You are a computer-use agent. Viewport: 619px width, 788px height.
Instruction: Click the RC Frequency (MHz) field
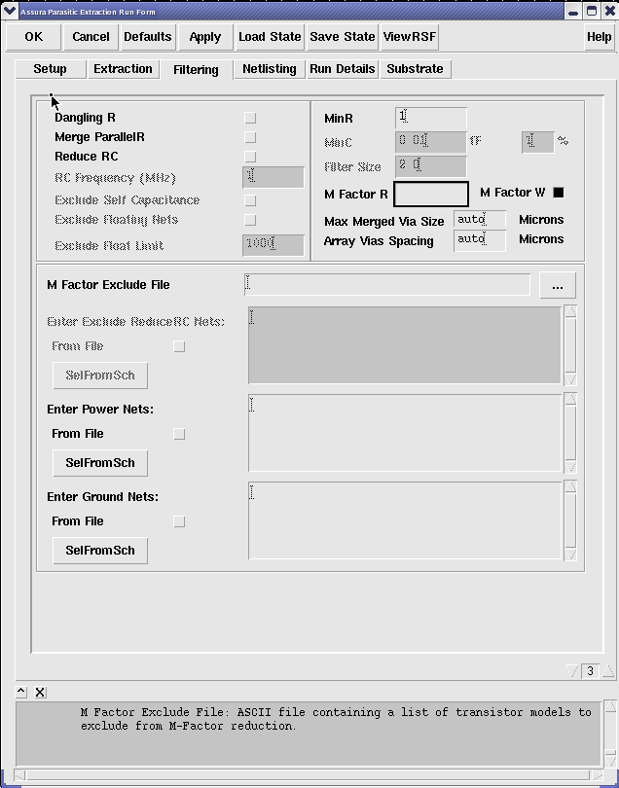point(273,177)
